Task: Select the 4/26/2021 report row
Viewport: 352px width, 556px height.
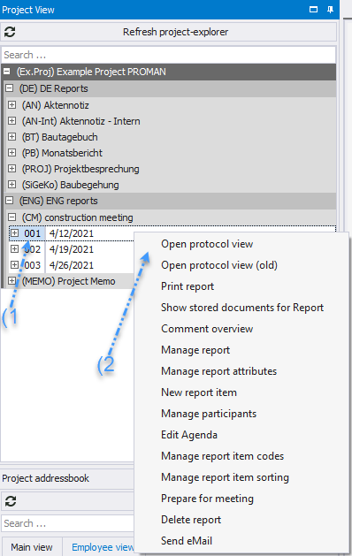Action: [x=72, y=265]
